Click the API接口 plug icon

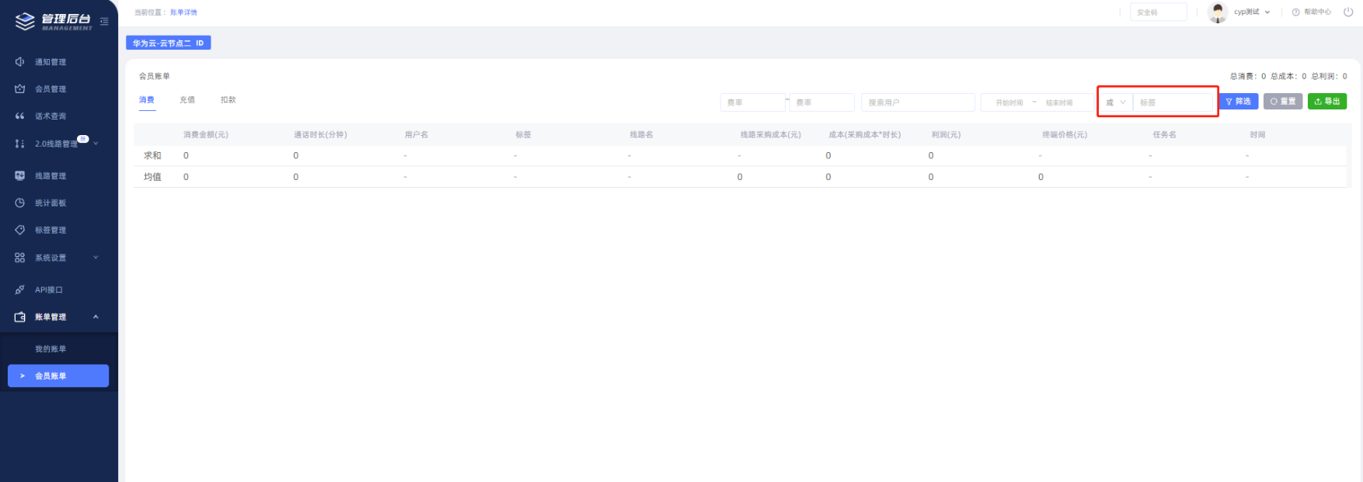tap(20, 290)
